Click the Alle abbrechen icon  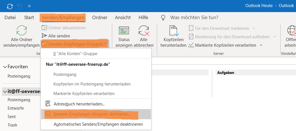[143, 30]
